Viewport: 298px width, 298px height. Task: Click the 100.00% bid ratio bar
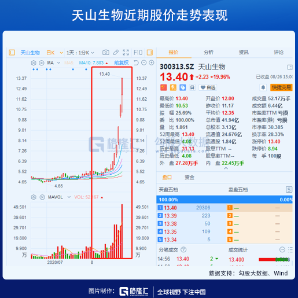pos(225,200)
